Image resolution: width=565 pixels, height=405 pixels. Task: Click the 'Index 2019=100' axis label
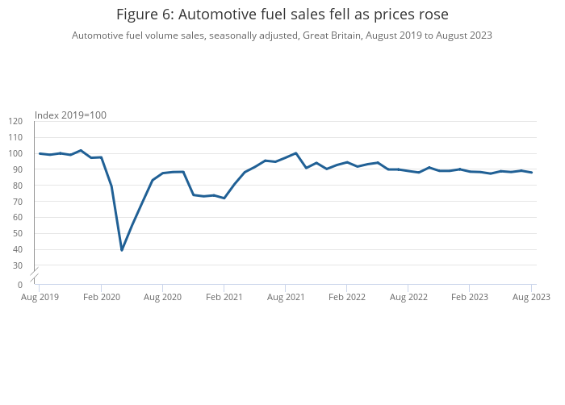pos(71,115)
